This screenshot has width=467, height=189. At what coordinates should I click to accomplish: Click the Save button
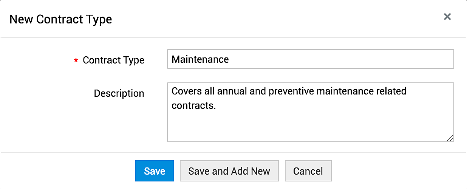[x=155, y=171]
